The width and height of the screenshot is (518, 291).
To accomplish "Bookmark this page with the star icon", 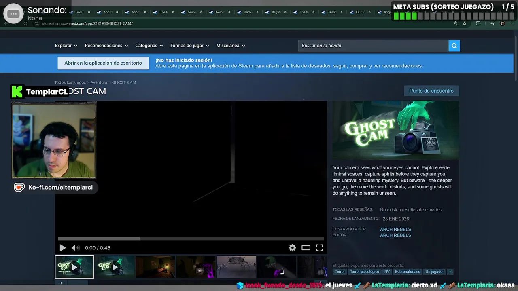I will pos(465,23).
